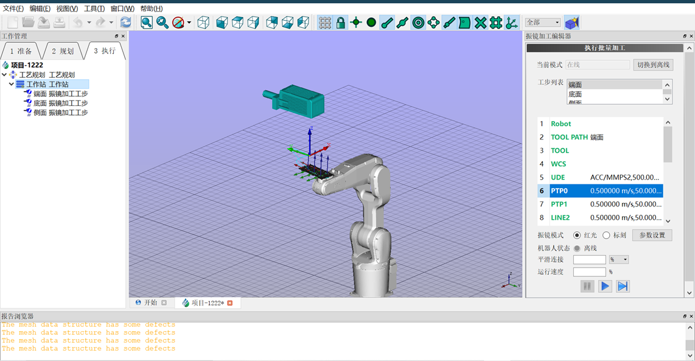Click the coordinate axes snap icon
Viewport: 695px width, 361px height.
(x=512, y=23)
